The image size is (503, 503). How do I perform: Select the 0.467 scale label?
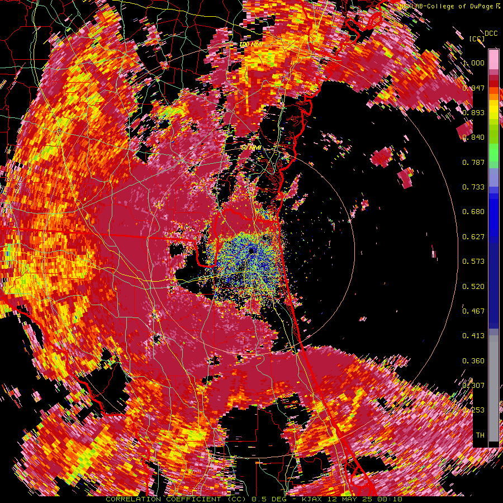click(x=473, y=311)
